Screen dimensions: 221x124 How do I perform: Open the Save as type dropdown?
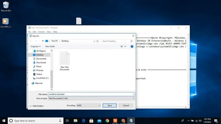click(x=91, y=99)
